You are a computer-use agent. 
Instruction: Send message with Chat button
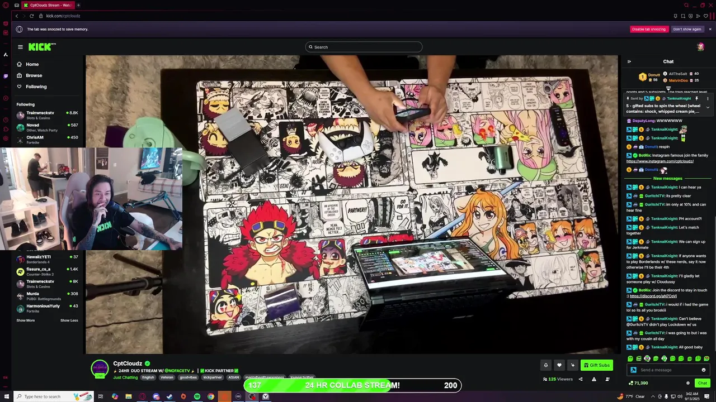(703, 383)
